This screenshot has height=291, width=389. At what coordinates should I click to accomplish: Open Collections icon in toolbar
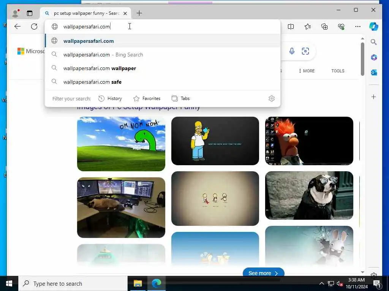point(324,27)
